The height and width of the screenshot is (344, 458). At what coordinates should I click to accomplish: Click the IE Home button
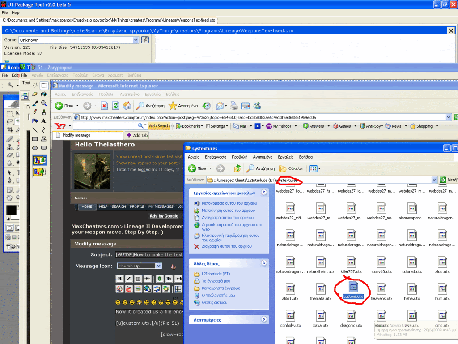point(127,106)
